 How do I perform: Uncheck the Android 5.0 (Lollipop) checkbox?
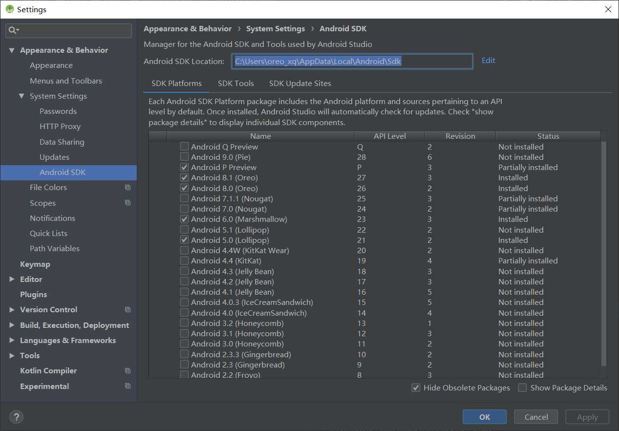tap(184, 240)
